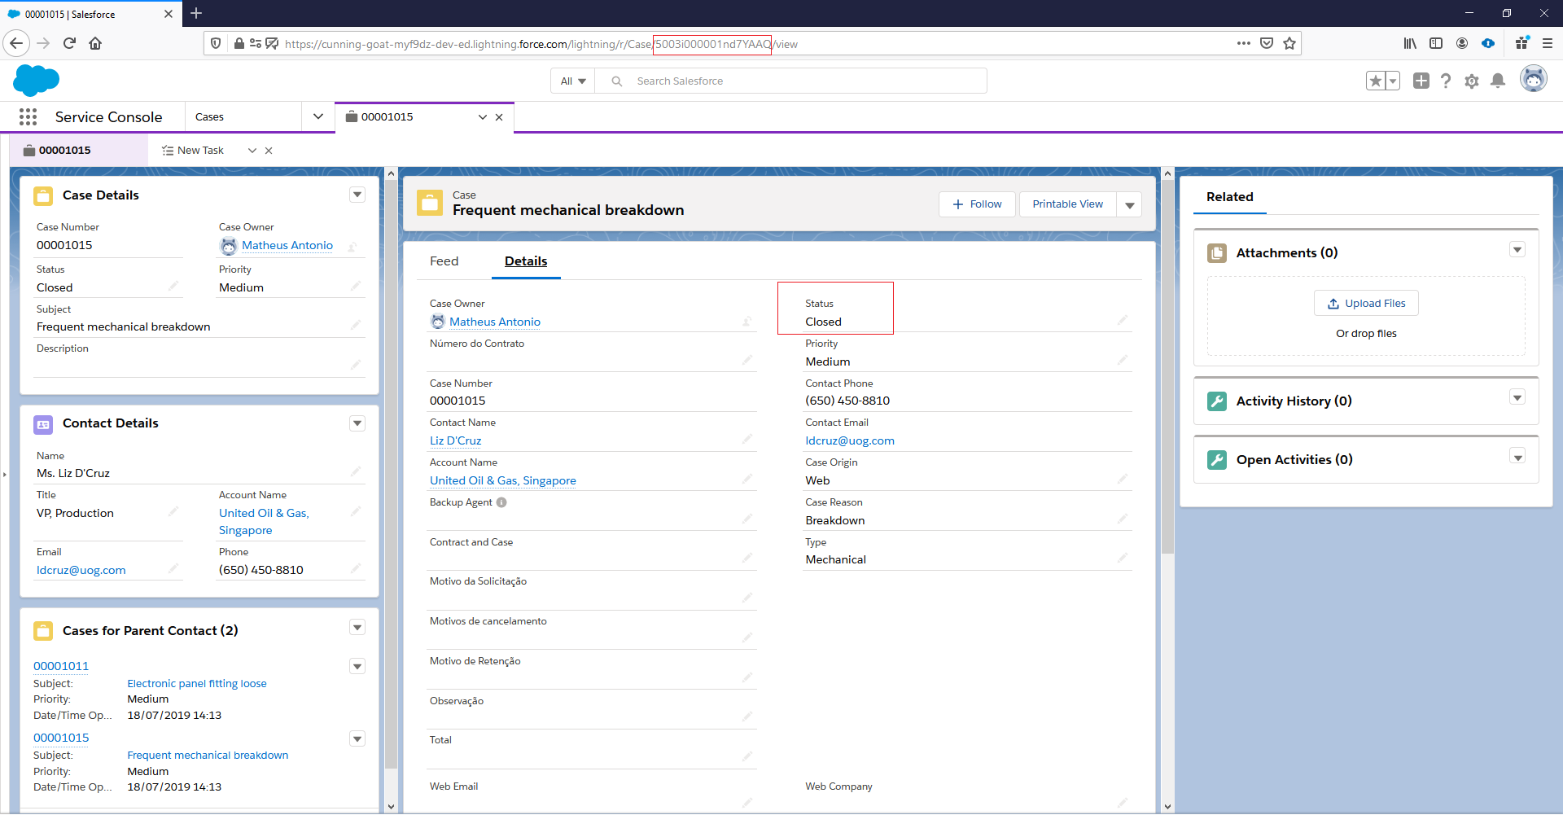Edit the Type field pencil icon
Screen dimensions: 1563x815
1123,558
